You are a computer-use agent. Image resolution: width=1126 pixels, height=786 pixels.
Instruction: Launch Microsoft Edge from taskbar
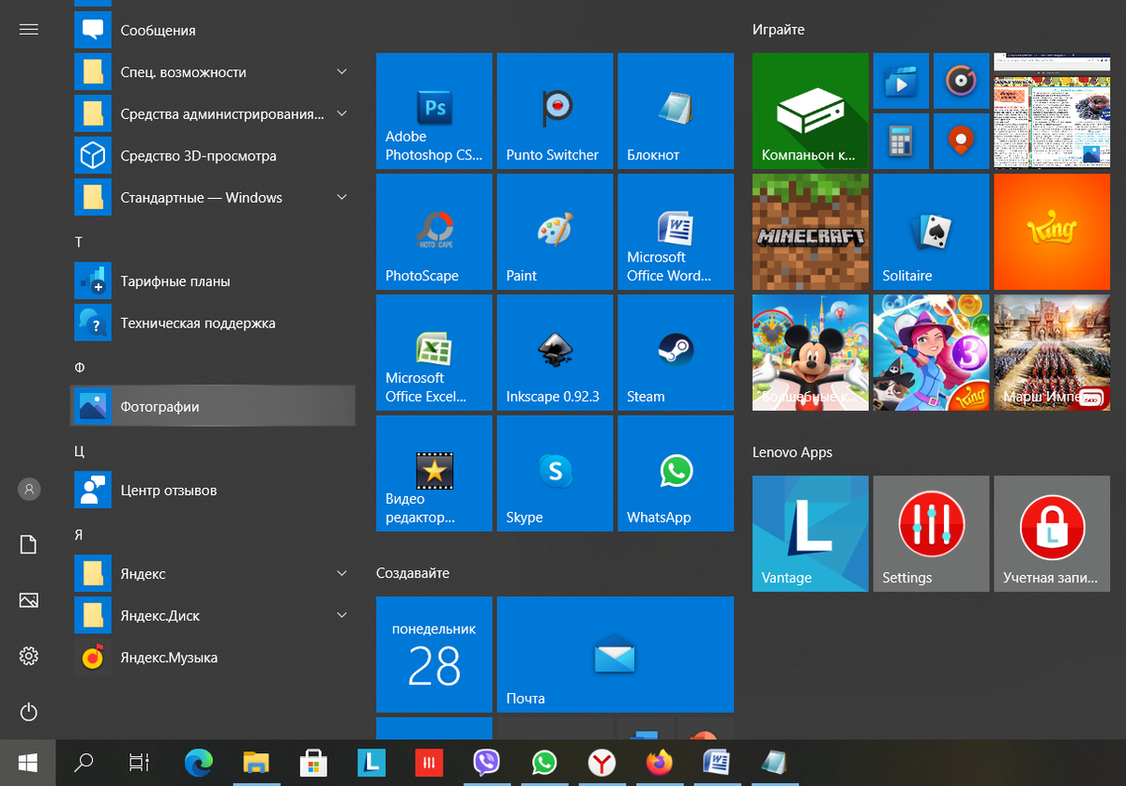(198, 763)
